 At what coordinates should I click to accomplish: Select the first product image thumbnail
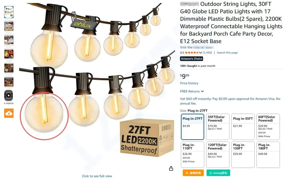[9, 12]
